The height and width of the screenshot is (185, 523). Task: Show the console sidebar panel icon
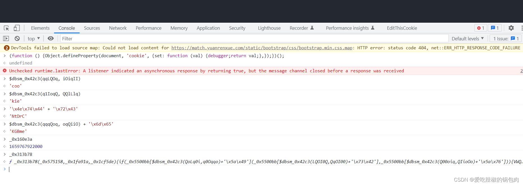pos(6,38)
